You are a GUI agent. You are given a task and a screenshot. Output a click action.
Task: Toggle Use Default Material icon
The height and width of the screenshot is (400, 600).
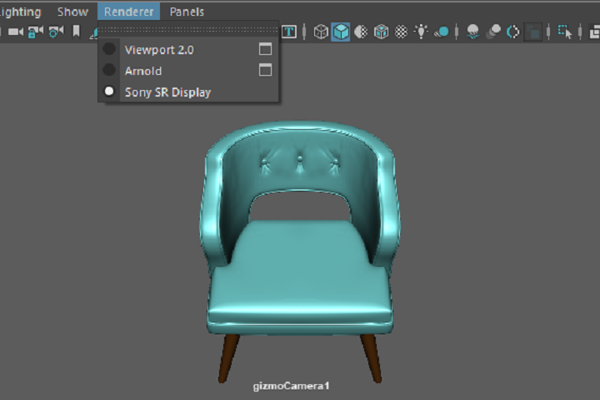361,32
